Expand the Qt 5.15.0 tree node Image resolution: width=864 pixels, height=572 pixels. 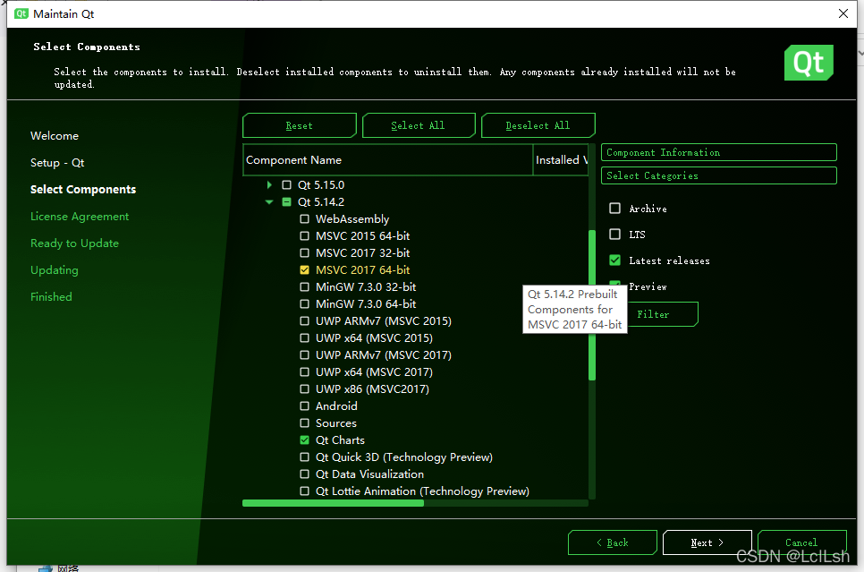point(269,184)
